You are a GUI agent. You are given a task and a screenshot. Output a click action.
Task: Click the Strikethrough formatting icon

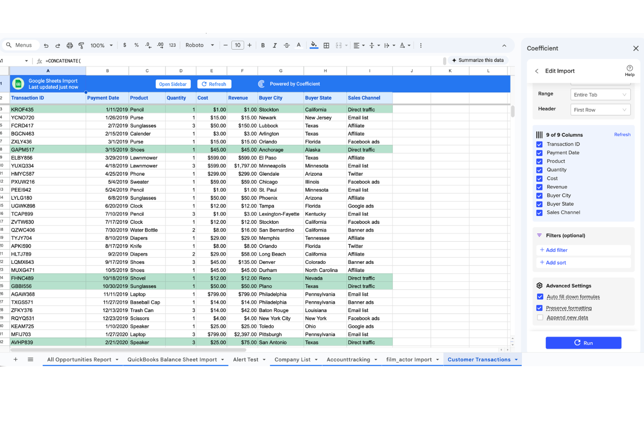tap(286, 45)
